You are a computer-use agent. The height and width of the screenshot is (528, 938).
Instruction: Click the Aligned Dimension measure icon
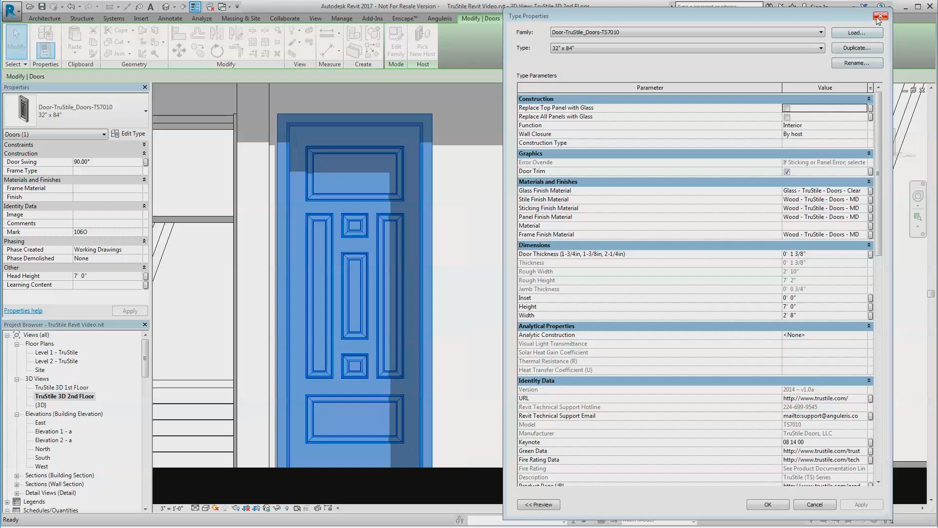pyautogui.click(x=327, y=50)
